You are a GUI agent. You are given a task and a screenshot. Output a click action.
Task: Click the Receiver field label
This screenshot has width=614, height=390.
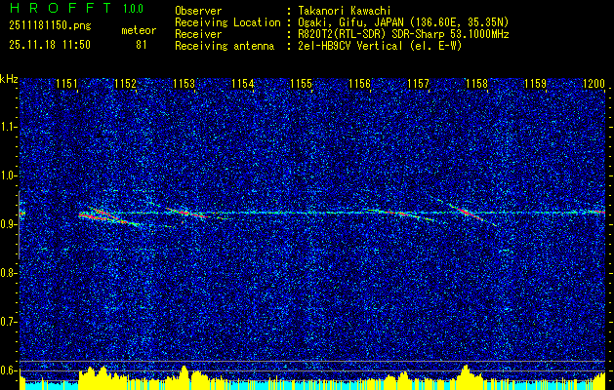click(198, 34)
